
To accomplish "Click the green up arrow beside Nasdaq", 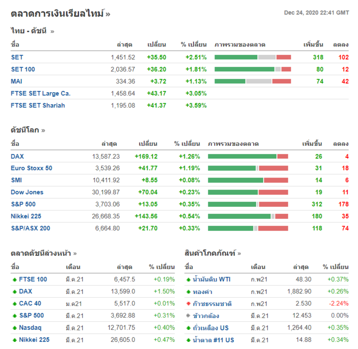I will click(15, 328).
